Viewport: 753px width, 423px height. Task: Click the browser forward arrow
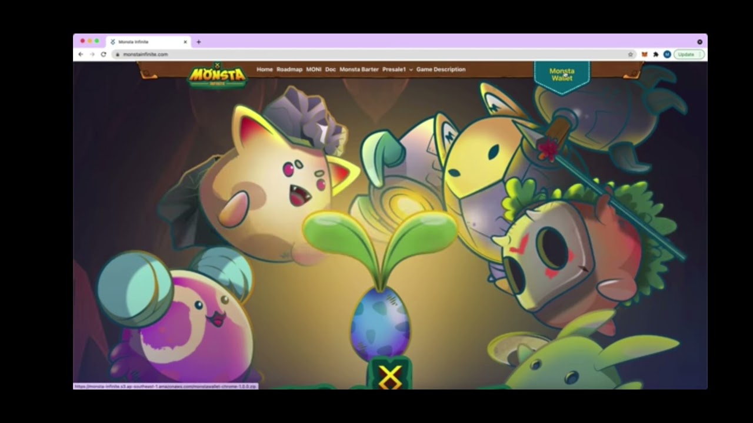click(92, 54)
